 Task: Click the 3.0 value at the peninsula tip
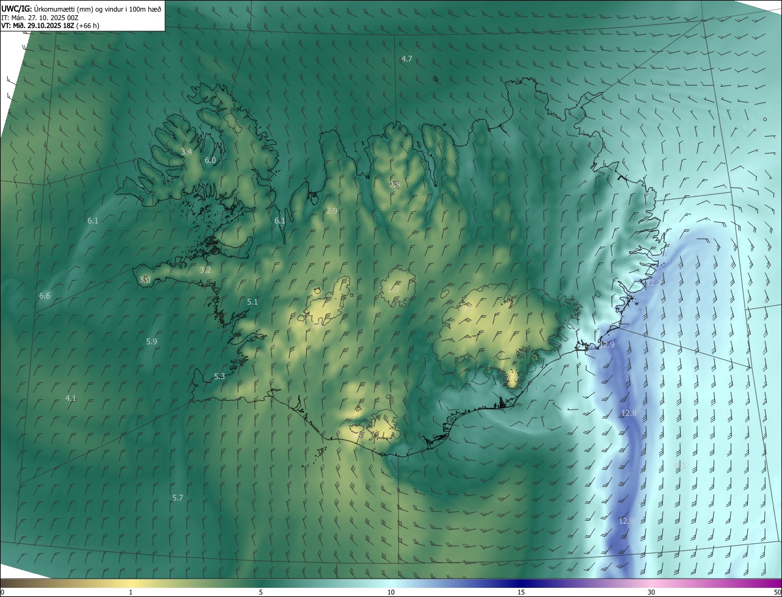(145, 280)
